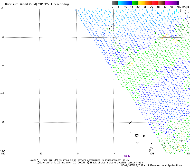Click the '>50 knots' legend label

[183, 7]
